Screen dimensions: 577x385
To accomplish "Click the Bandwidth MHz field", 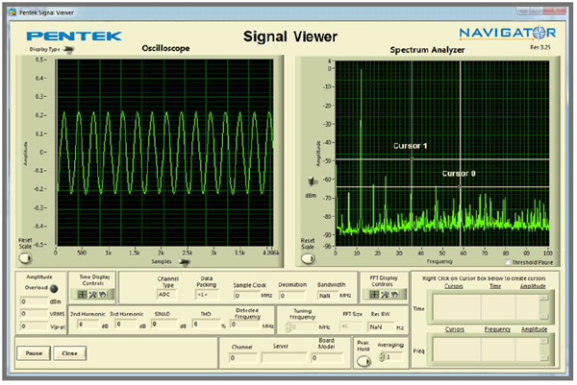I will pos(328,296).
